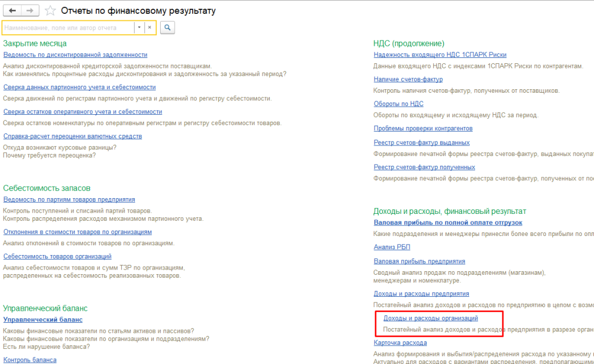Open Ведомость по дисконтированной задолженности report
The height and width of the screenshot is (364, 594).
tap(75, 54)
